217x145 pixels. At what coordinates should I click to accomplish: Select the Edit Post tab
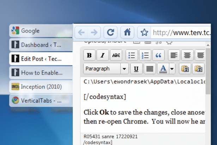[41, 59]
